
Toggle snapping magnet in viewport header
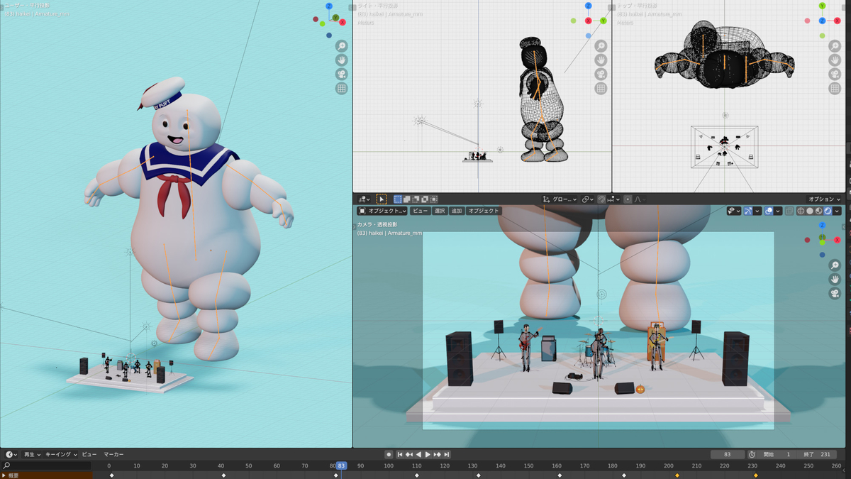click(x=601, y=199)
